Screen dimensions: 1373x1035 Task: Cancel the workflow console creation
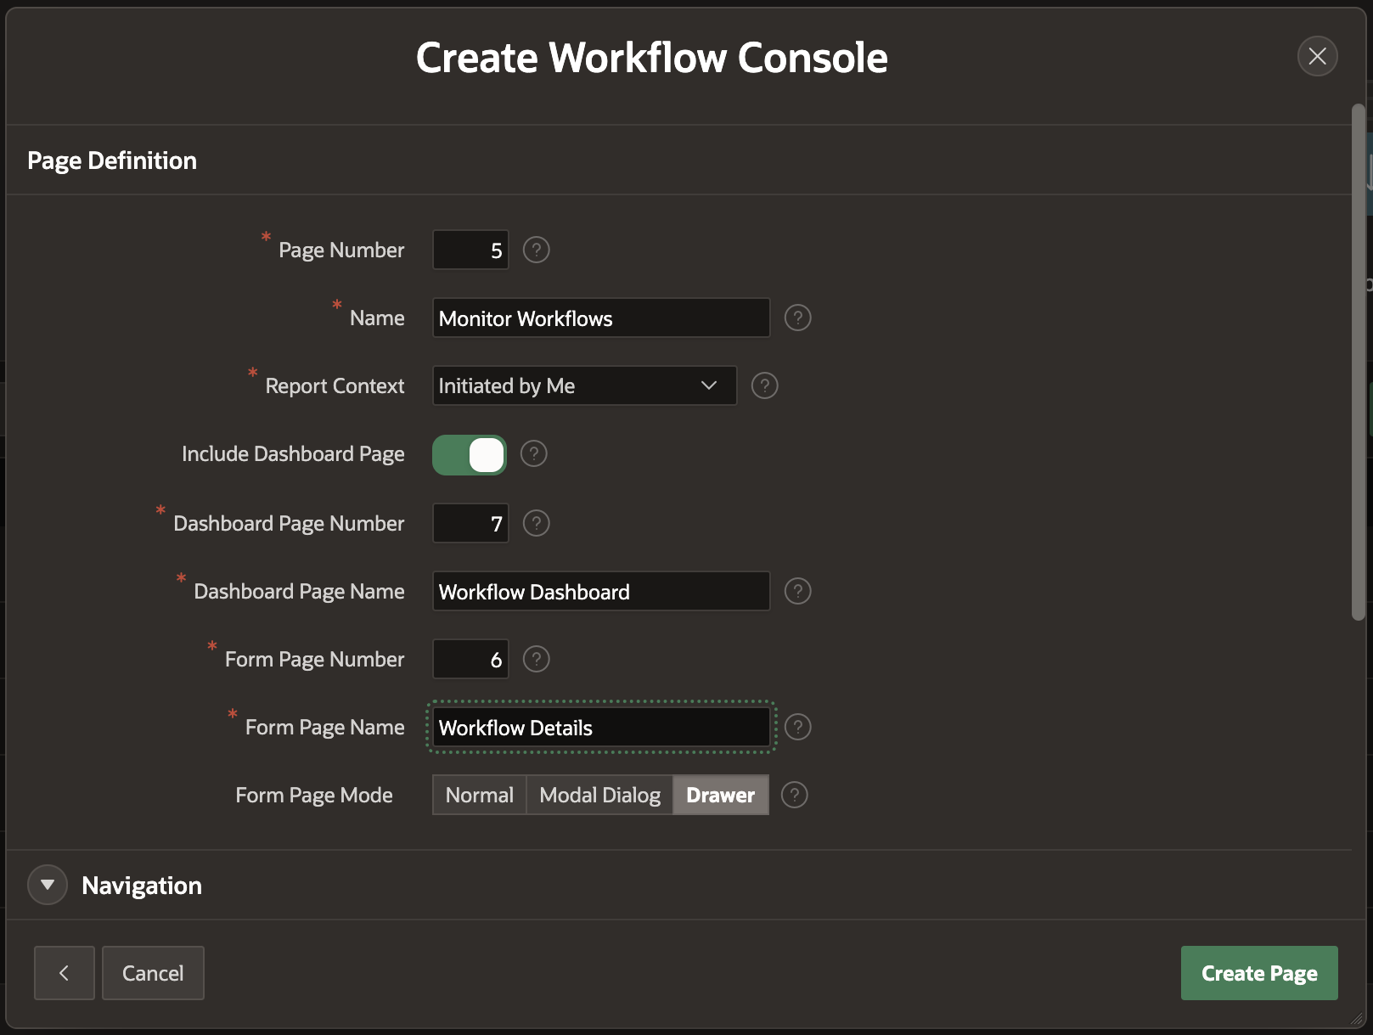tap(153, 973)
